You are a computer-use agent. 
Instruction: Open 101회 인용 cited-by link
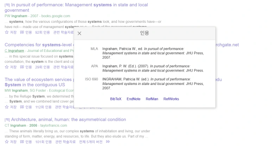[44, 142]
